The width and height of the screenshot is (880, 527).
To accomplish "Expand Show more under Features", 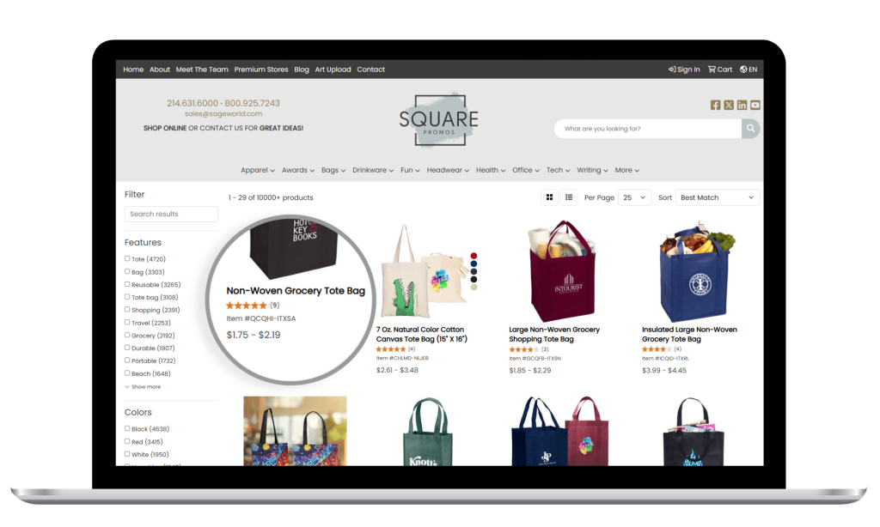I will [143, 387].
